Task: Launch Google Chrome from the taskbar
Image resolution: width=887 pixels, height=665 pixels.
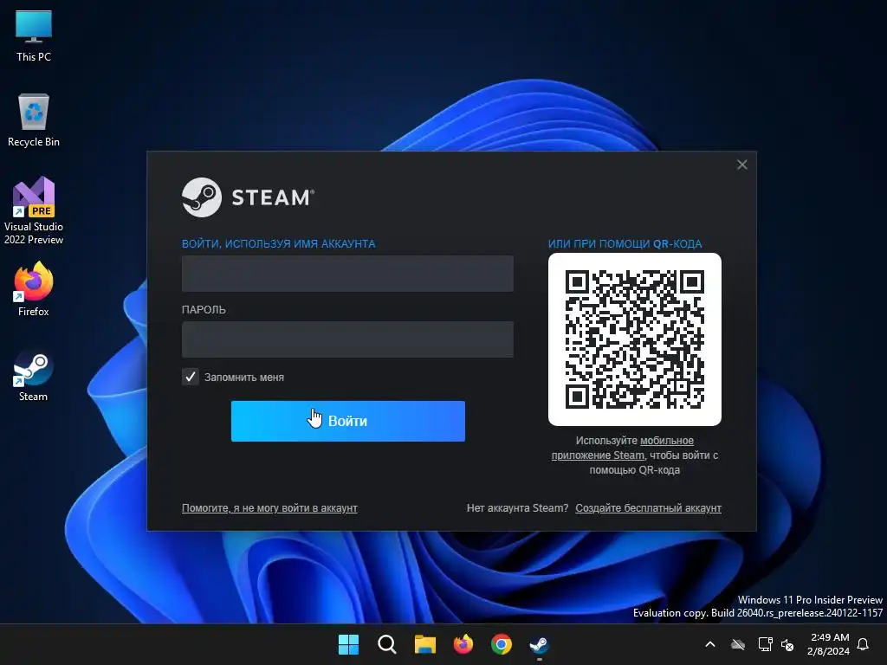Action: (502, 644)
